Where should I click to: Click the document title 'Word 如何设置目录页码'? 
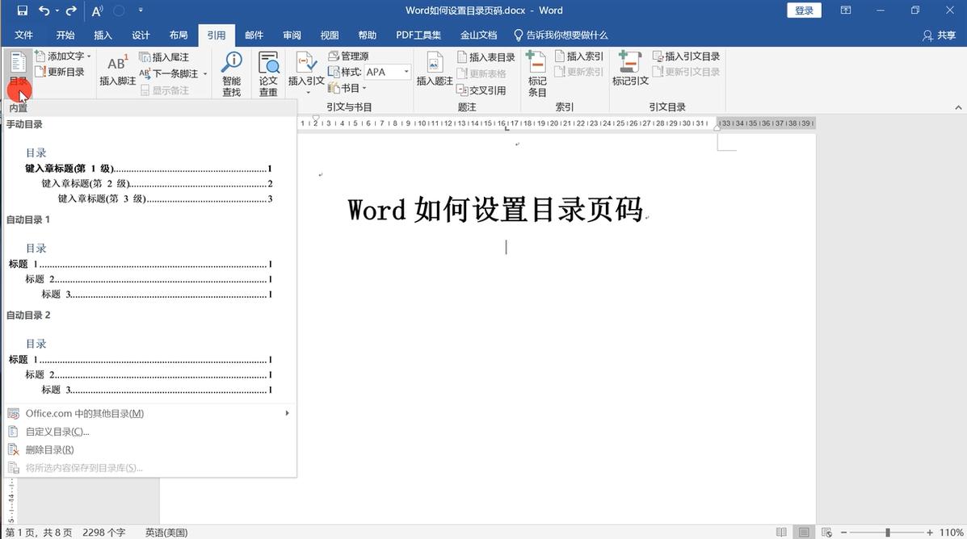click(x=495, y=210)
